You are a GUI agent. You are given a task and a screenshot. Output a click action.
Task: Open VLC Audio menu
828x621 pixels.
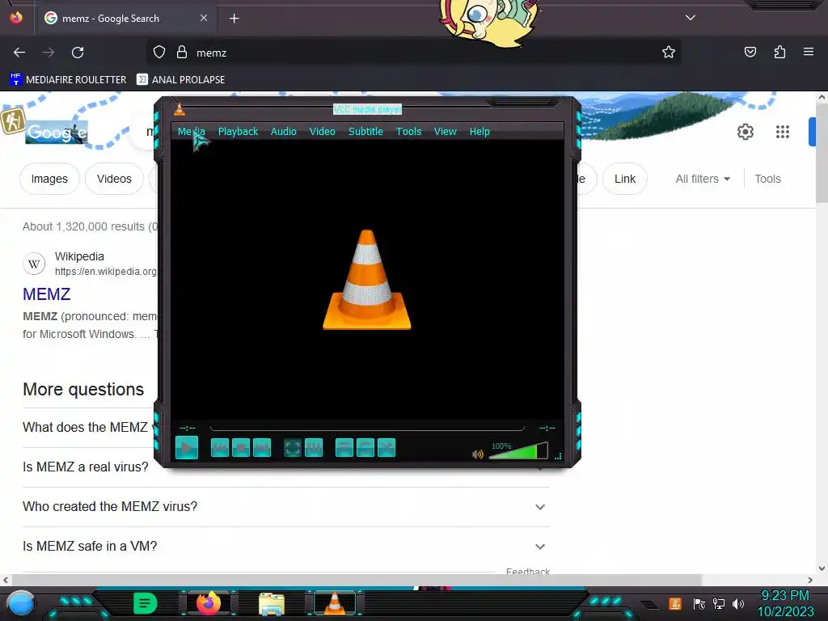pyautogui.click(x=284, y=132)
